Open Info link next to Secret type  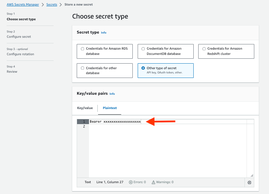[104, 33]
